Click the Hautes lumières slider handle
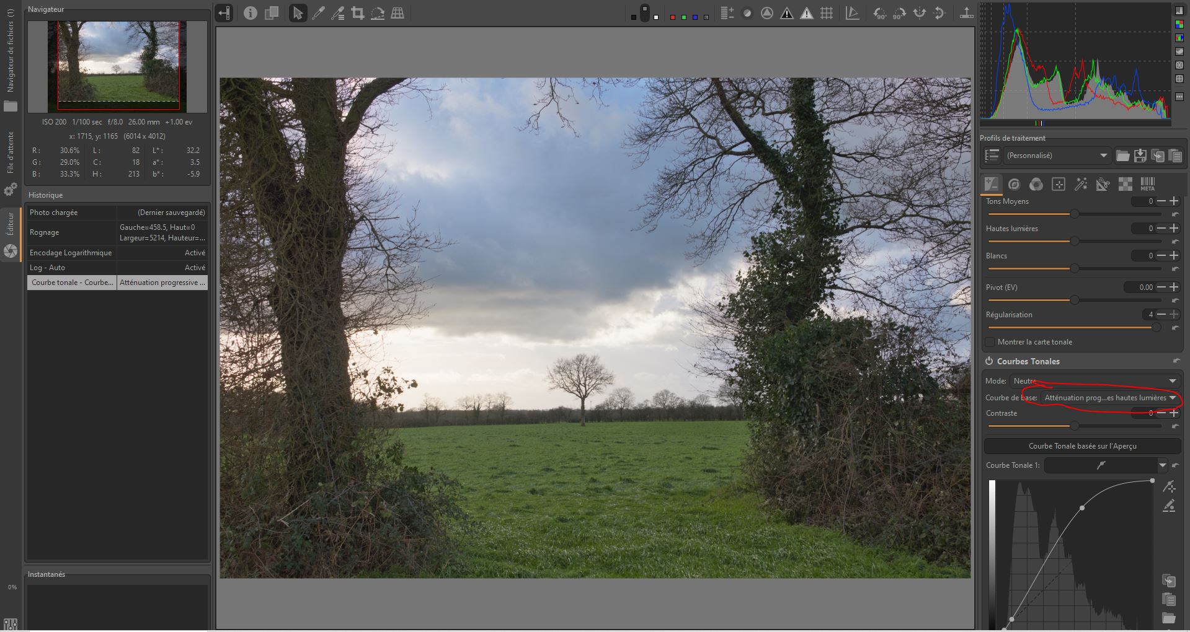The width and height of the screenshot is (1190, 632). click(x=1074, y=241)
